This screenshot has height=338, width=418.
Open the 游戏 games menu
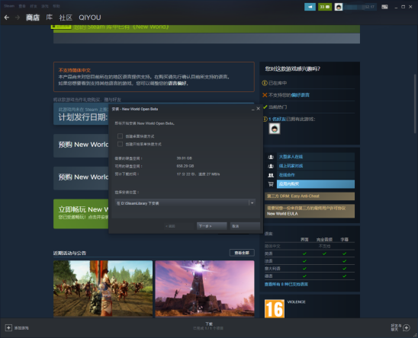coord(45,6)
